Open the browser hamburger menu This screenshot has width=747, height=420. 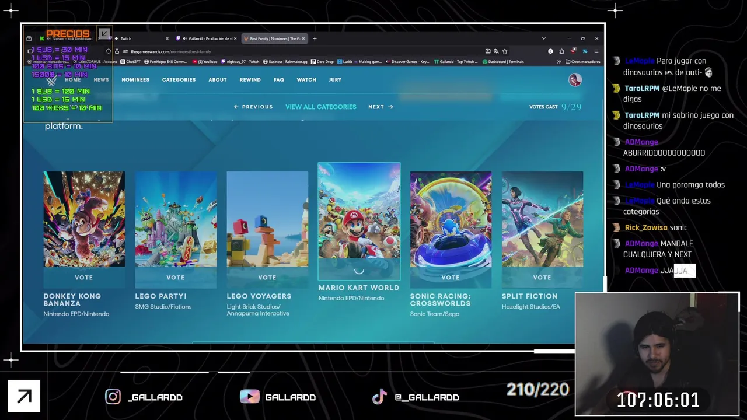(x=596, y=51)
